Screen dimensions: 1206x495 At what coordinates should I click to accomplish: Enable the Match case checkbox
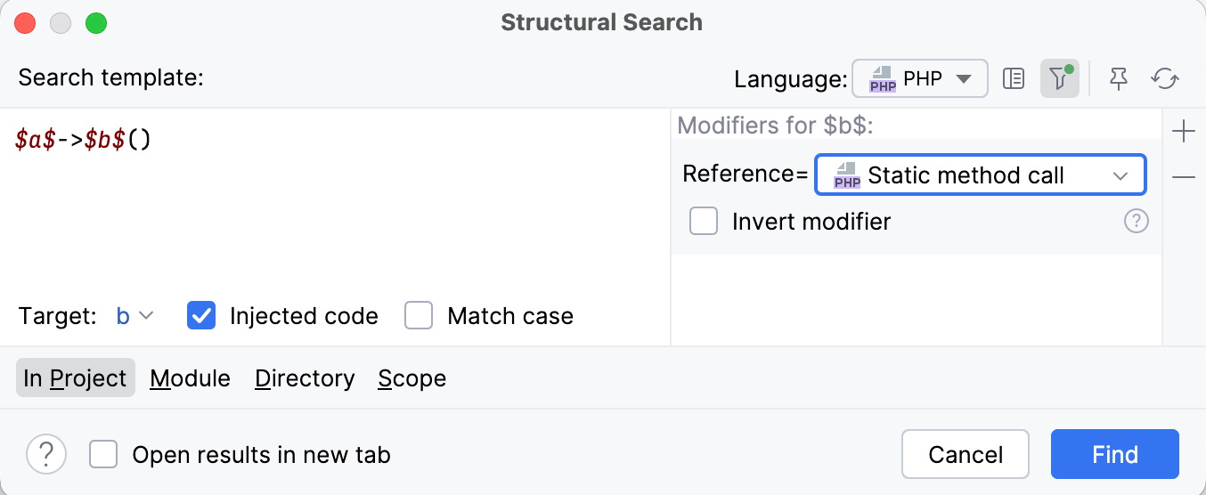419,316
